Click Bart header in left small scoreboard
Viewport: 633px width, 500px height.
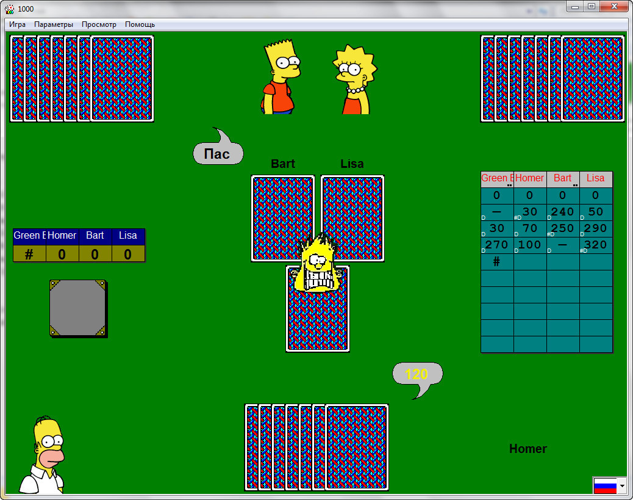[95, 236]
